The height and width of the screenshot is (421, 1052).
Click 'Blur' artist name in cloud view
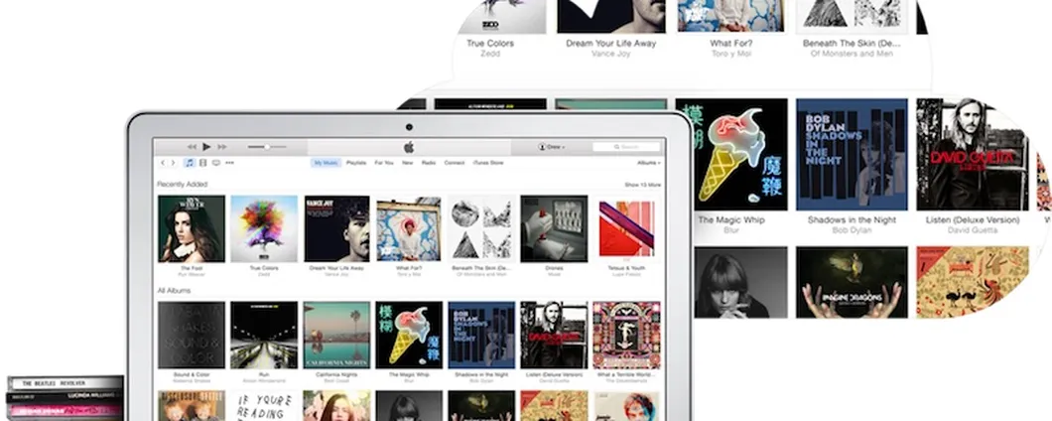pos(731,230)
